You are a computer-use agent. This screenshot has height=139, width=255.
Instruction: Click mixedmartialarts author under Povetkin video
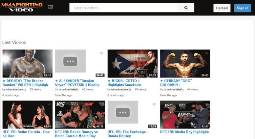(x=69, y=89)
